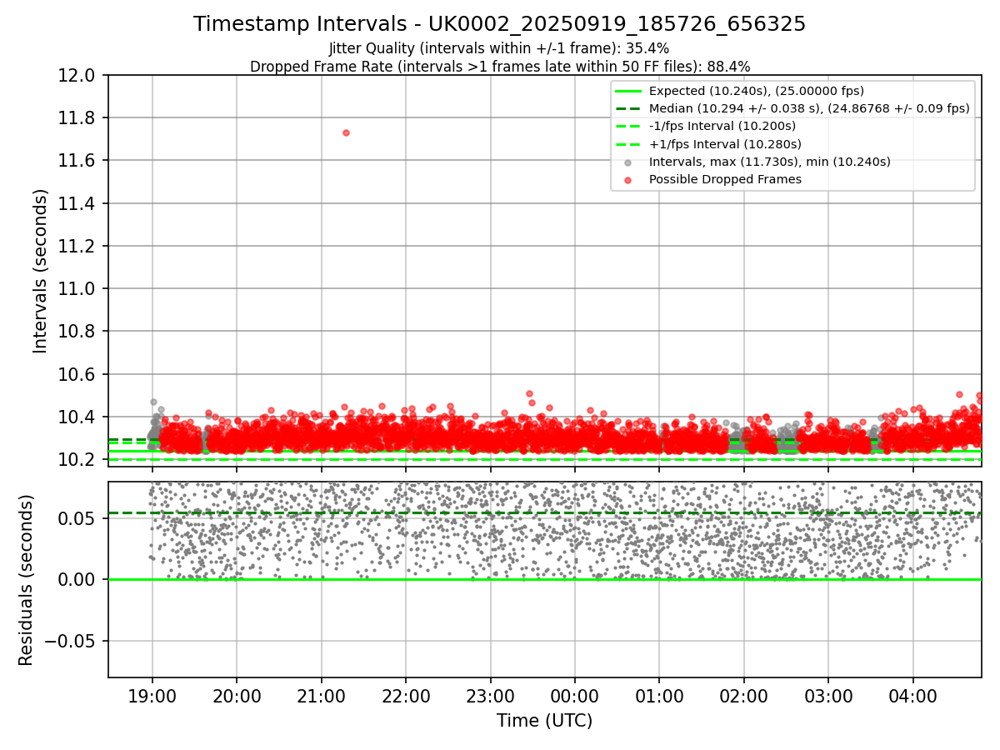Select legend entry 'Intervals, max (11.730s), min (10.240s)'
This screenshot has height=750, width=1000.
click(x=770, y=162)
